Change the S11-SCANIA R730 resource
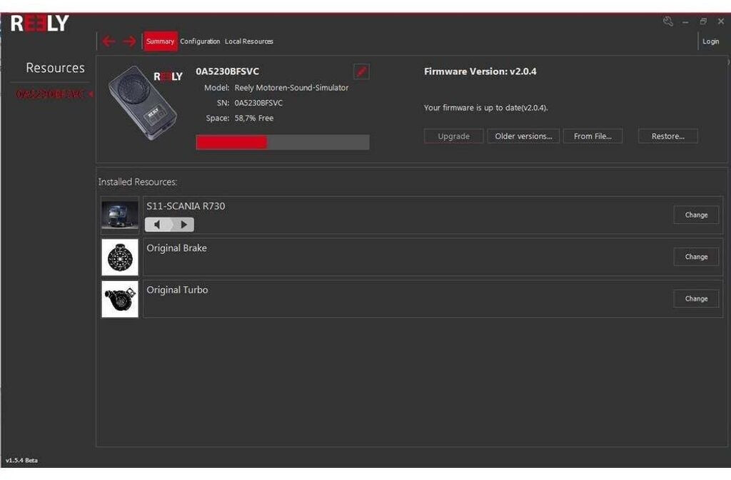The height and width of the screenshot is (480, 731). coord(696,215)
